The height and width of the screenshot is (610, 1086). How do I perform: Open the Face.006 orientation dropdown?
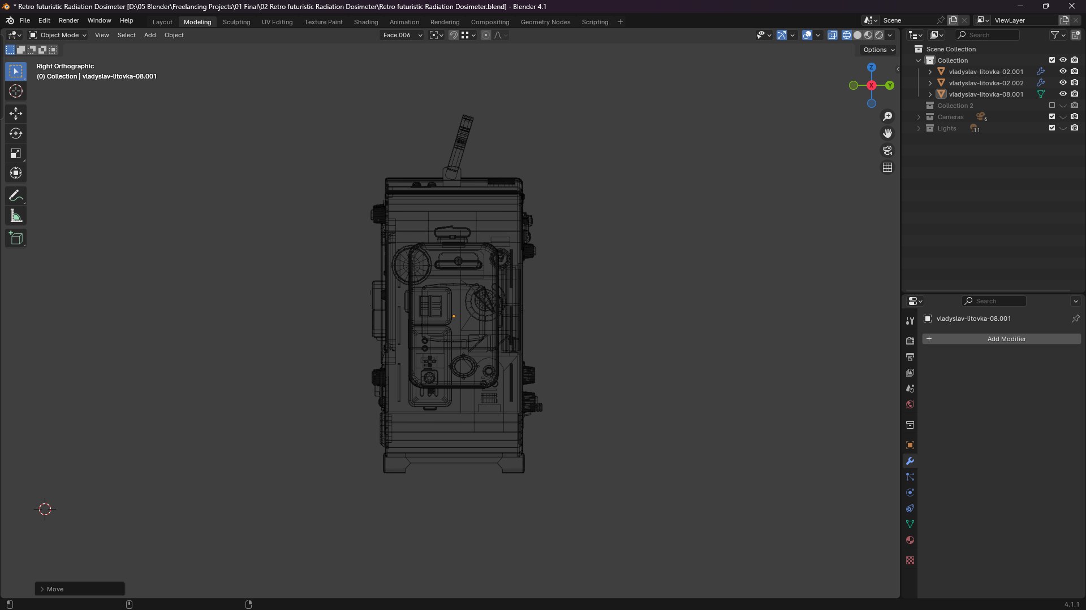pos(402,35)
